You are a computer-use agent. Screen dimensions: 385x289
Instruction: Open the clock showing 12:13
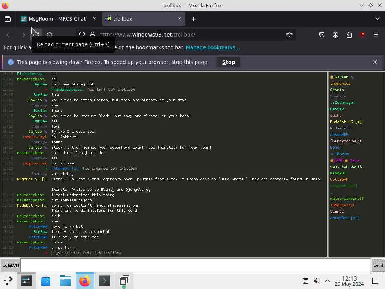click(x=349, y=281)
